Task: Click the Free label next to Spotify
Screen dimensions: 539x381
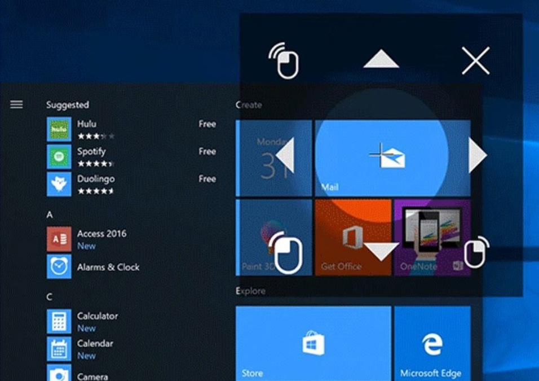Action: pyautogui.click(x=207, y=151)
